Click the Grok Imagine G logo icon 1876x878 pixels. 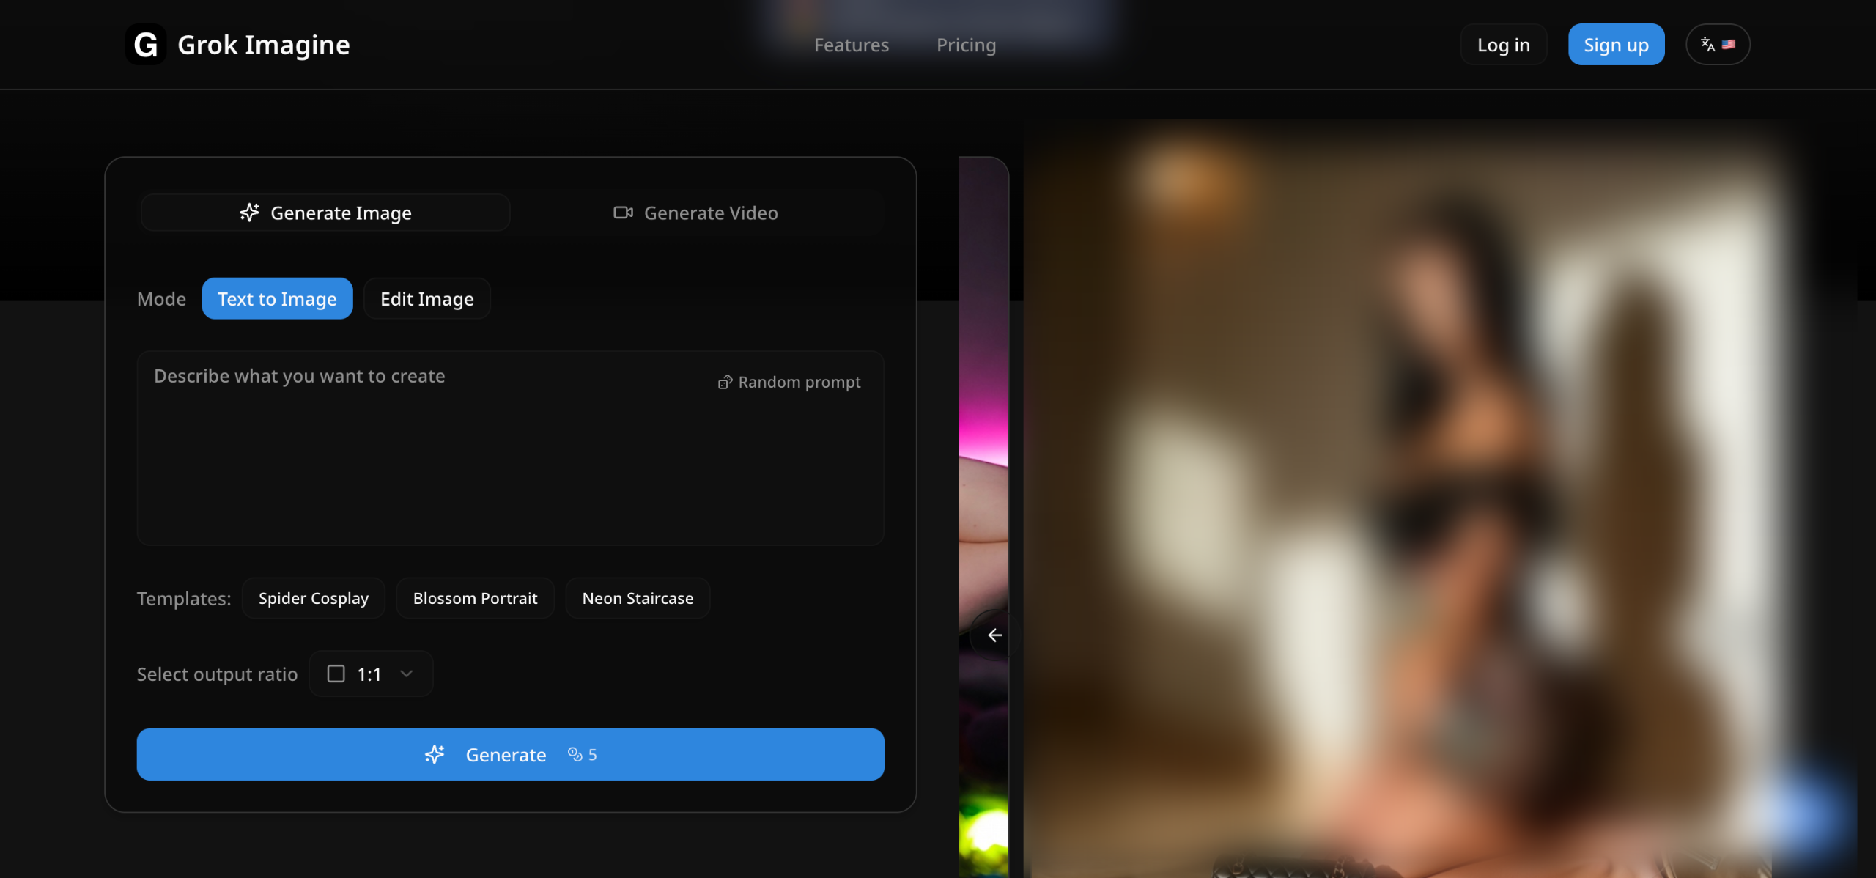pos(145,45)
